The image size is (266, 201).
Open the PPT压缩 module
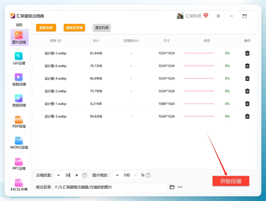[19, 164]
